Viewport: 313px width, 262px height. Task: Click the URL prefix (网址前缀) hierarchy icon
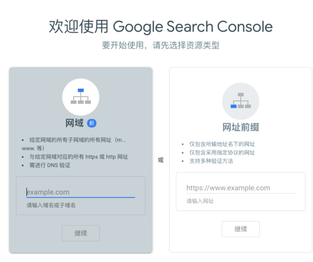pos(241,101)
